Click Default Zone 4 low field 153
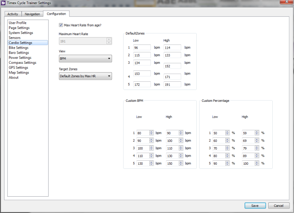 point(142,74)
